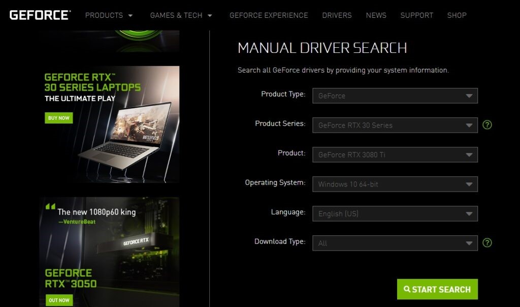
Task: Open the Download Type help question mark
Action: [x=486, y=243]
